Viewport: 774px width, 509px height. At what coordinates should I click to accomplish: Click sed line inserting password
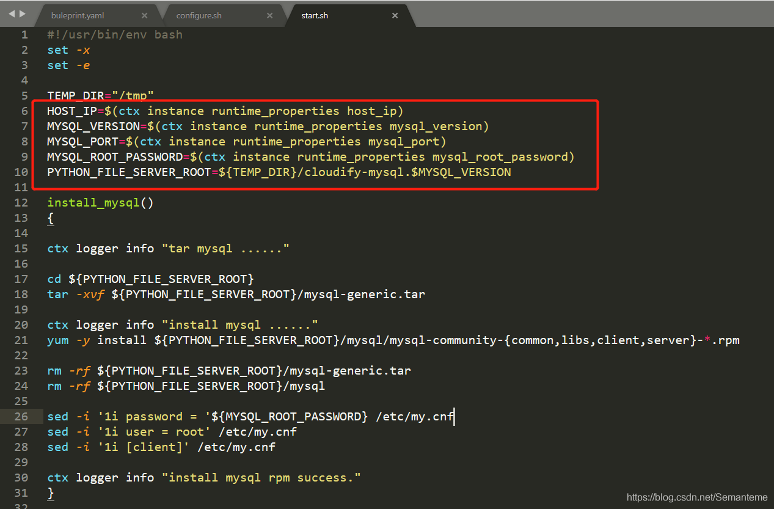250,417
